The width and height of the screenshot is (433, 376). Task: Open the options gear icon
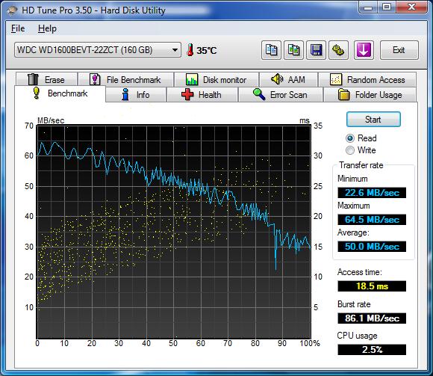pos(338,50)
